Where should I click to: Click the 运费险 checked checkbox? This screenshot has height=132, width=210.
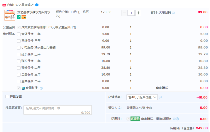pyautogui.click(x=128, y=119)
